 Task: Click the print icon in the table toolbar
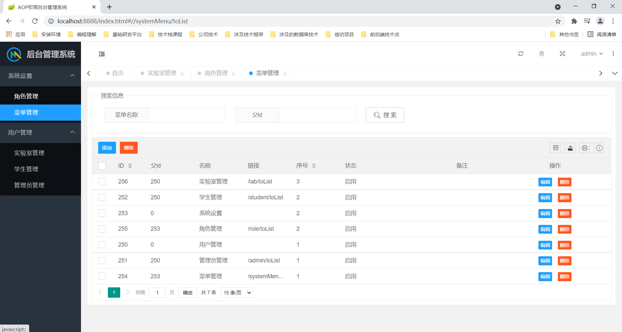tap(584, 148)
